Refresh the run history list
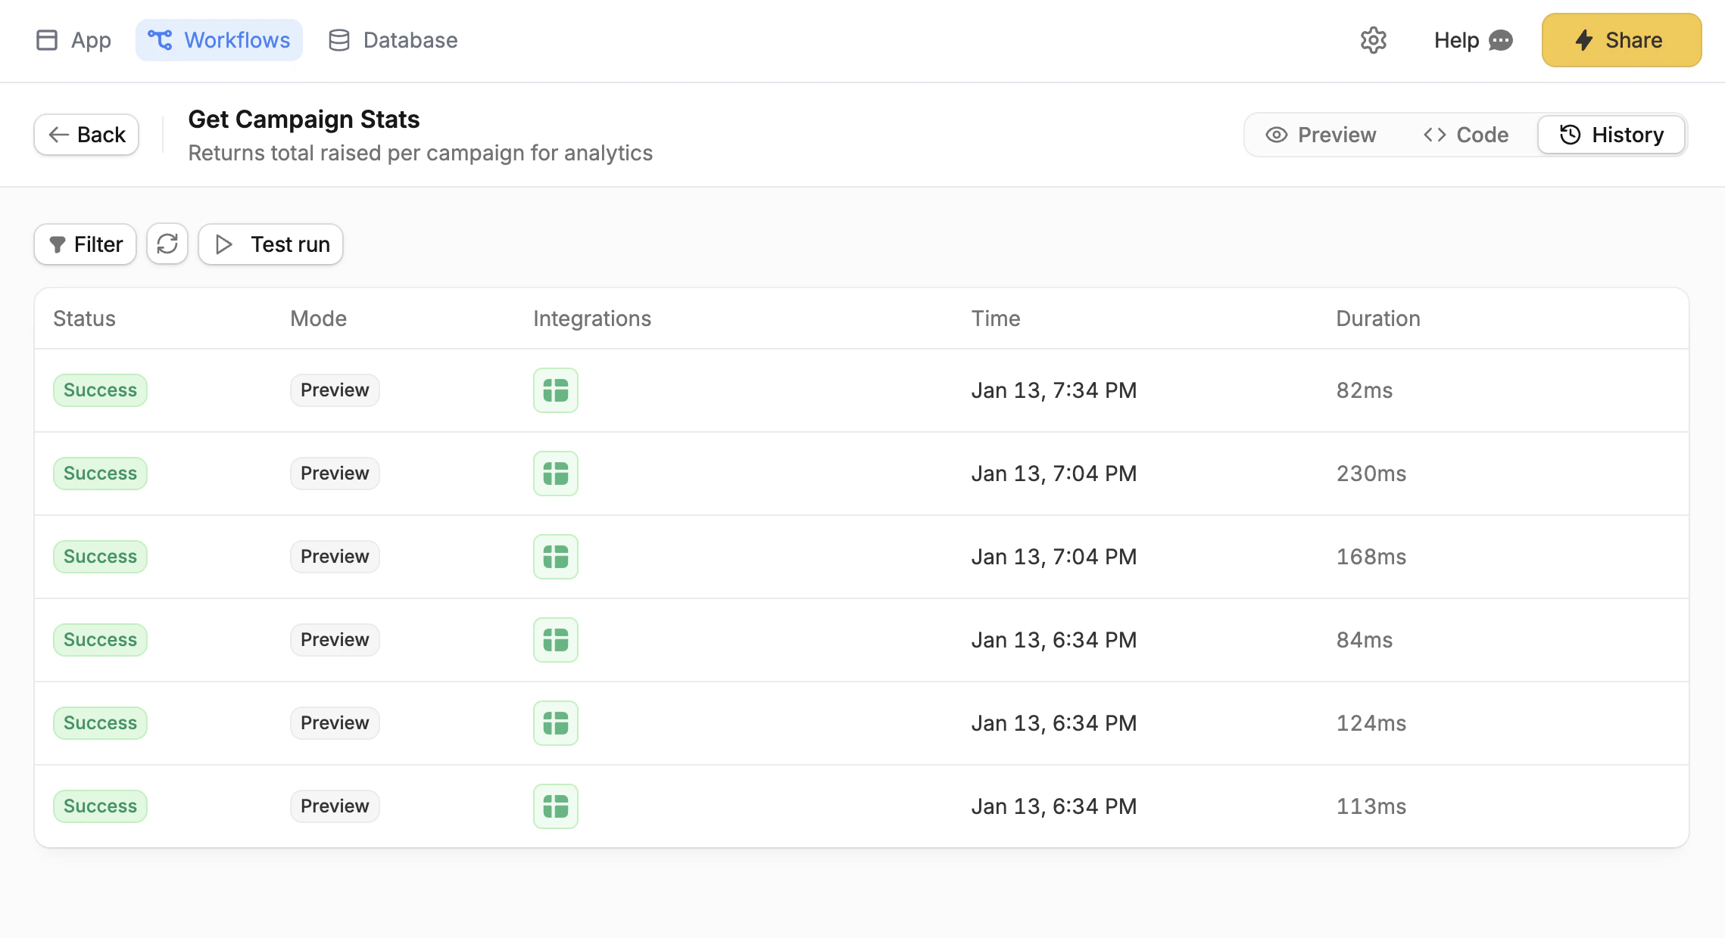 point(167,244)
